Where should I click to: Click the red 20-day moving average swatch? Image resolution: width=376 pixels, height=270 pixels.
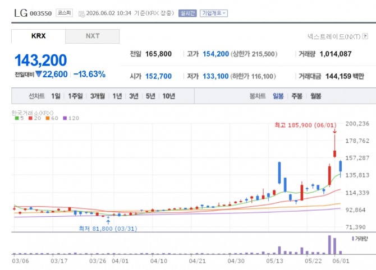(30, 118)
